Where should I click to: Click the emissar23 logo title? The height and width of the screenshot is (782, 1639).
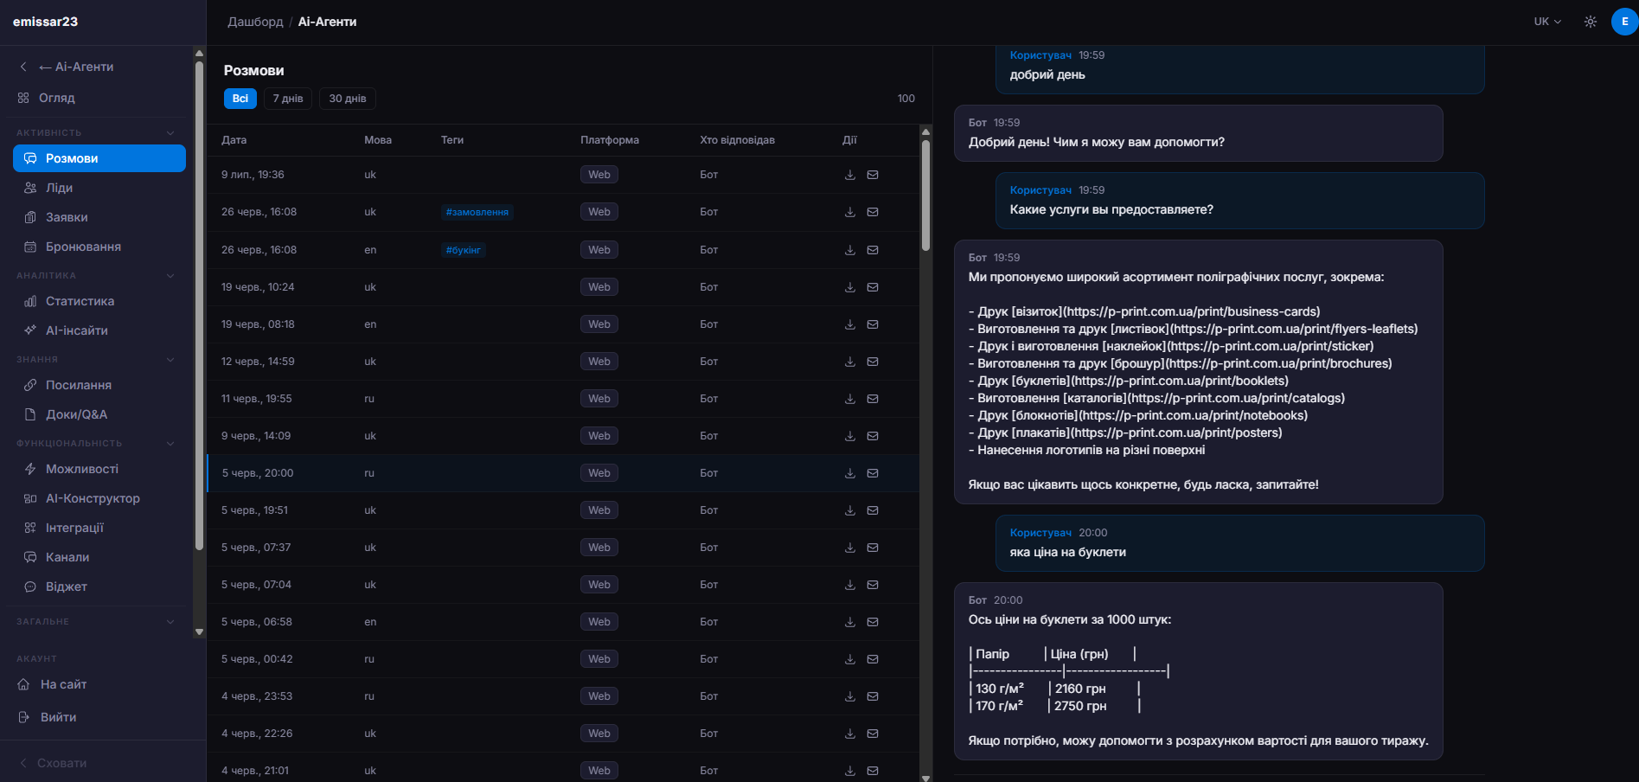tap(45, 22)
